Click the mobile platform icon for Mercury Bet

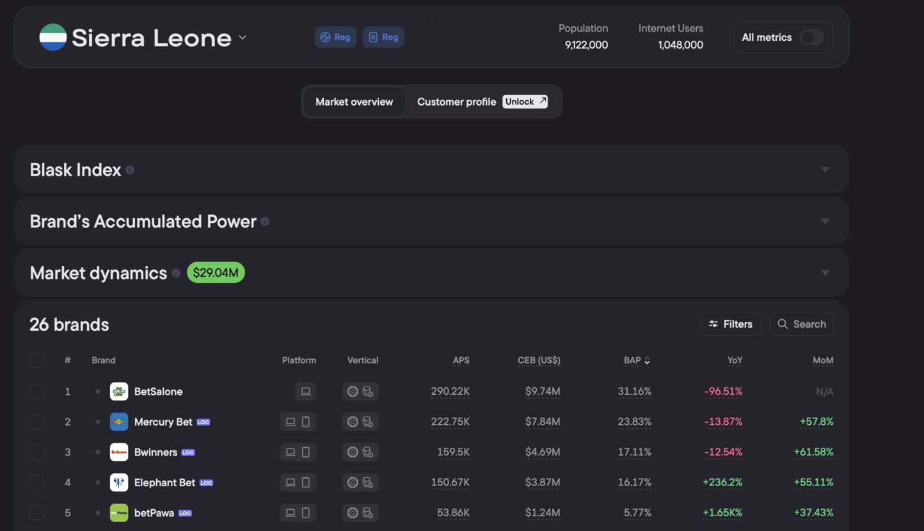pyautogui.click(x=306, y=422)
